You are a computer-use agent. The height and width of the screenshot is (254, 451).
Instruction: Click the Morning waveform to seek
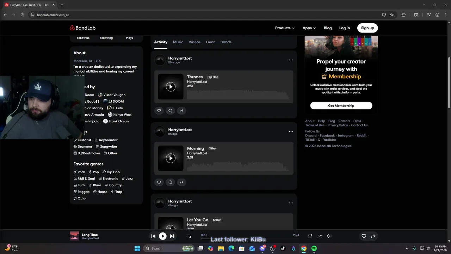[x=238, y=167]
